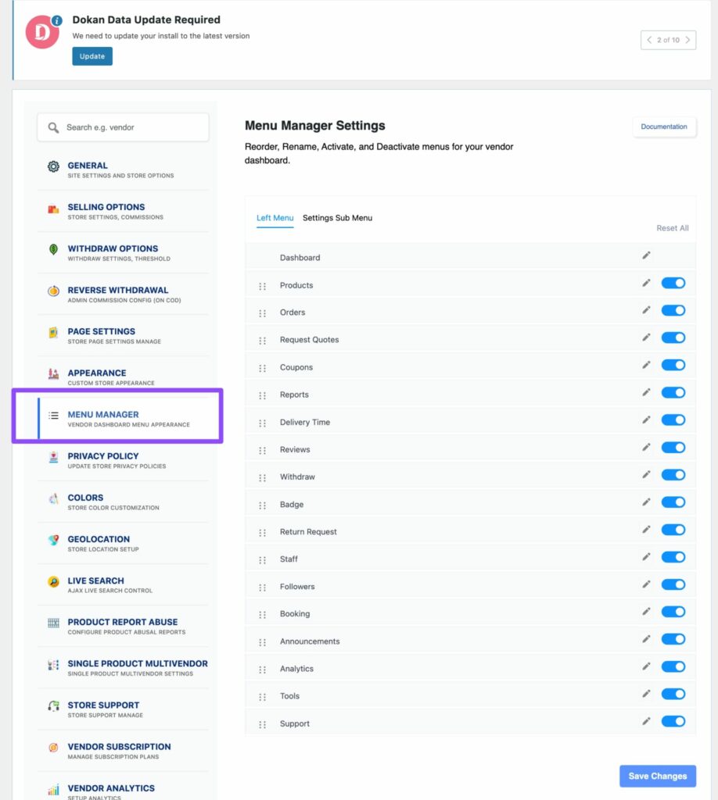Select the Menu Manager list icon

point(52,415)
